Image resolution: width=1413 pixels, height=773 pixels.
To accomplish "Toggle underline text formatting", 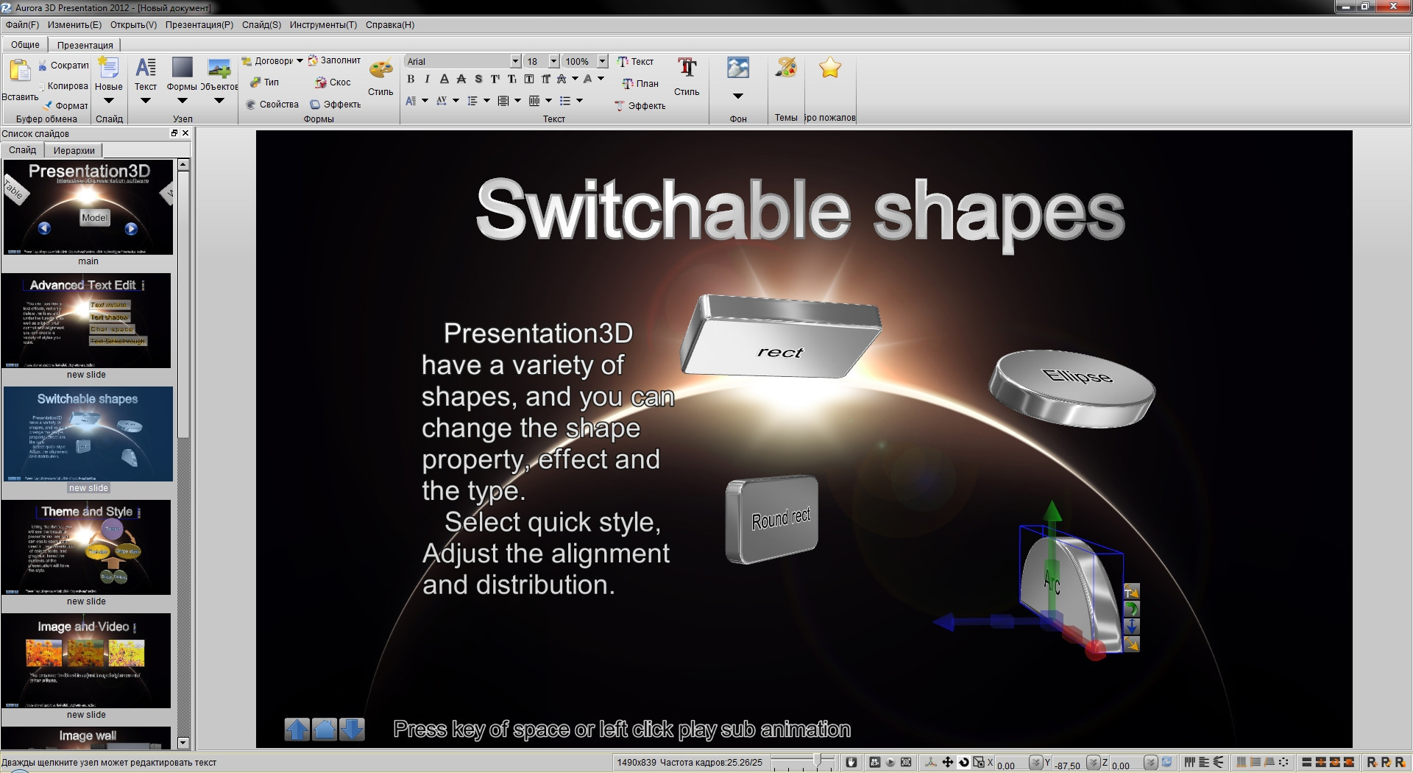I will (x=444, y=79).
